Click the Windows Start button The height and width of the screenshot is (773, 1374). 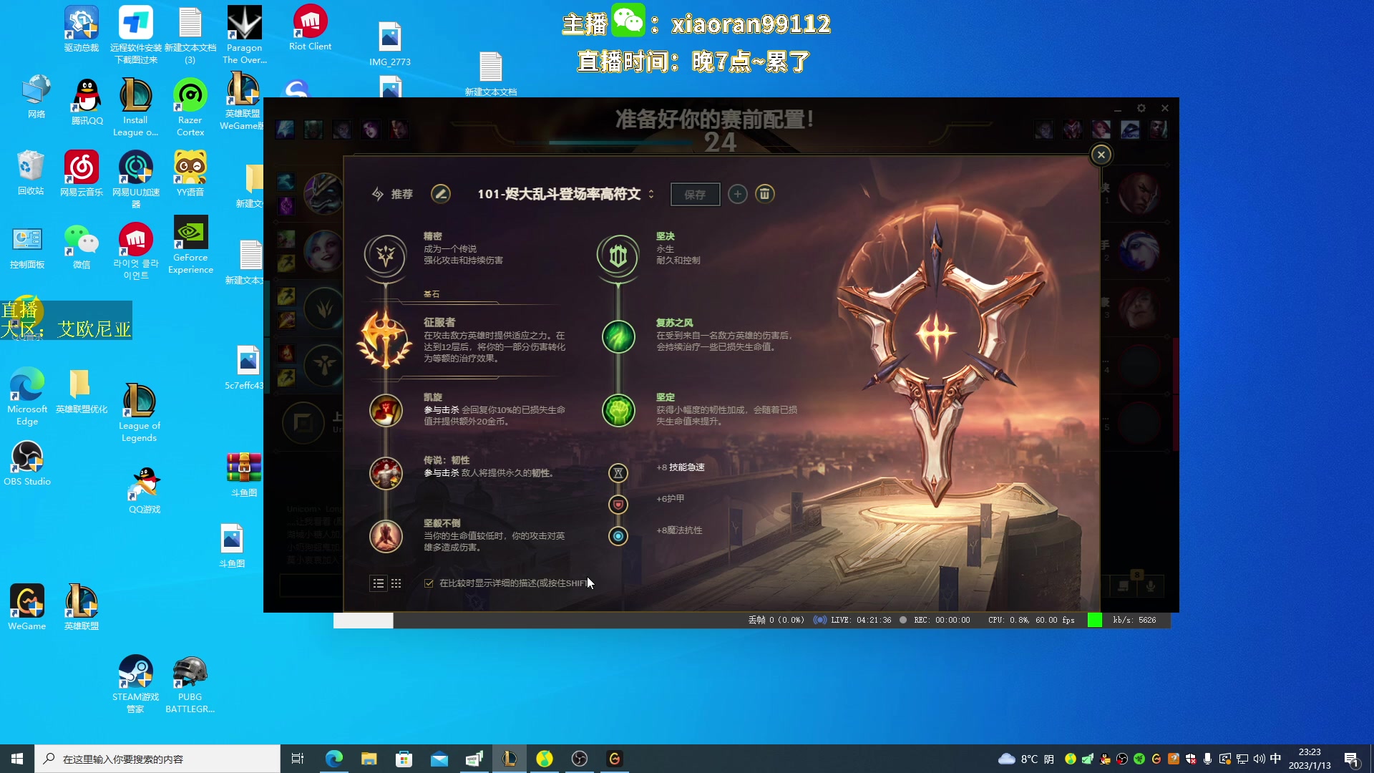17,759
